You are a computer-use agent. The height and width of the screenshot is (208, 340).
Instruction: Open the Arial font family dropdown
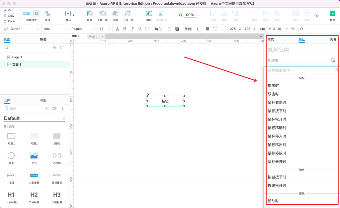pyautogui.click(x=55, y=29)
